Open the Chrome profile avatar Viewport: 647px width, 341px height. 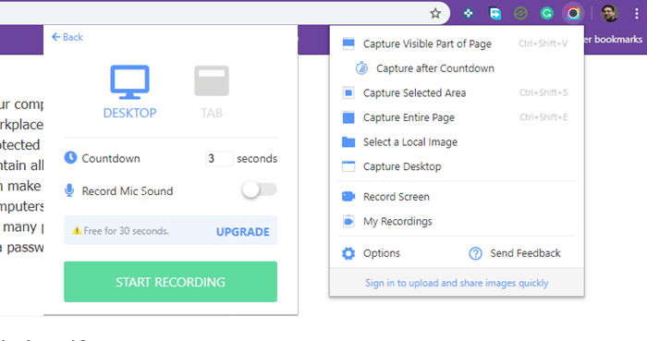(x=609, y=14)
